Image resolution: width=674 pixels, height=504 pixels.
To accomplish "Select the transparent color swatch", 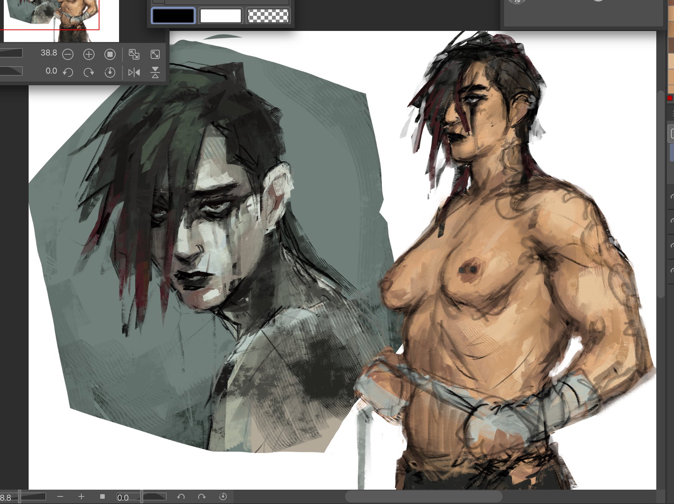I will 268,16.
